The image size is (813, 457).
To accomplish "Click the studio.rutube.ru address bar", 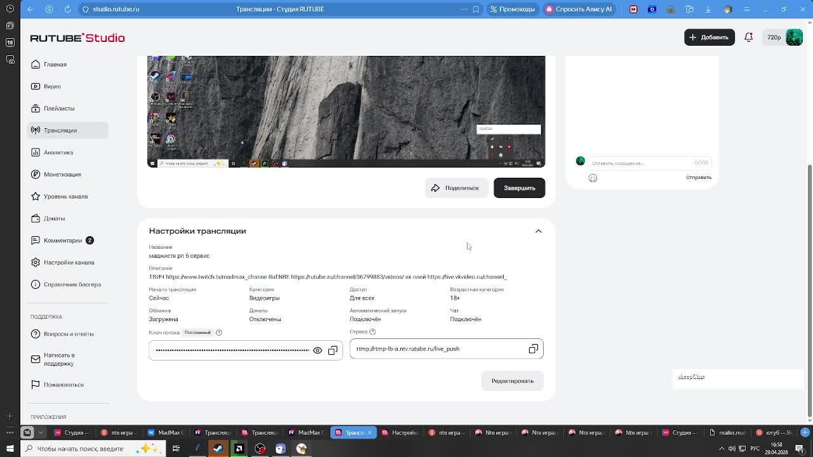I will 116,9.
